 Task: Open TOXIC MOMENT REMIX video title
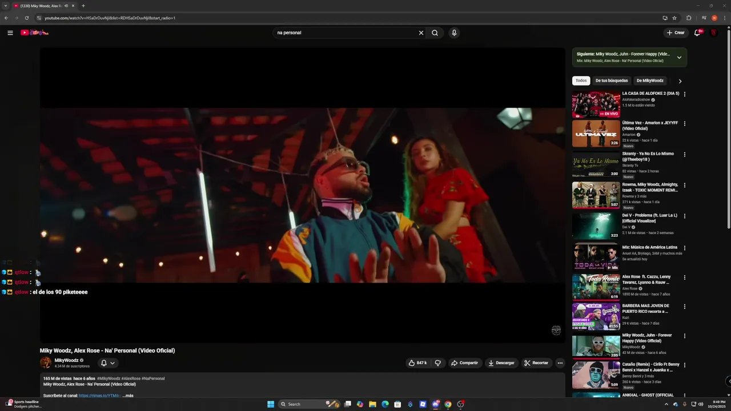click(650, 187)
